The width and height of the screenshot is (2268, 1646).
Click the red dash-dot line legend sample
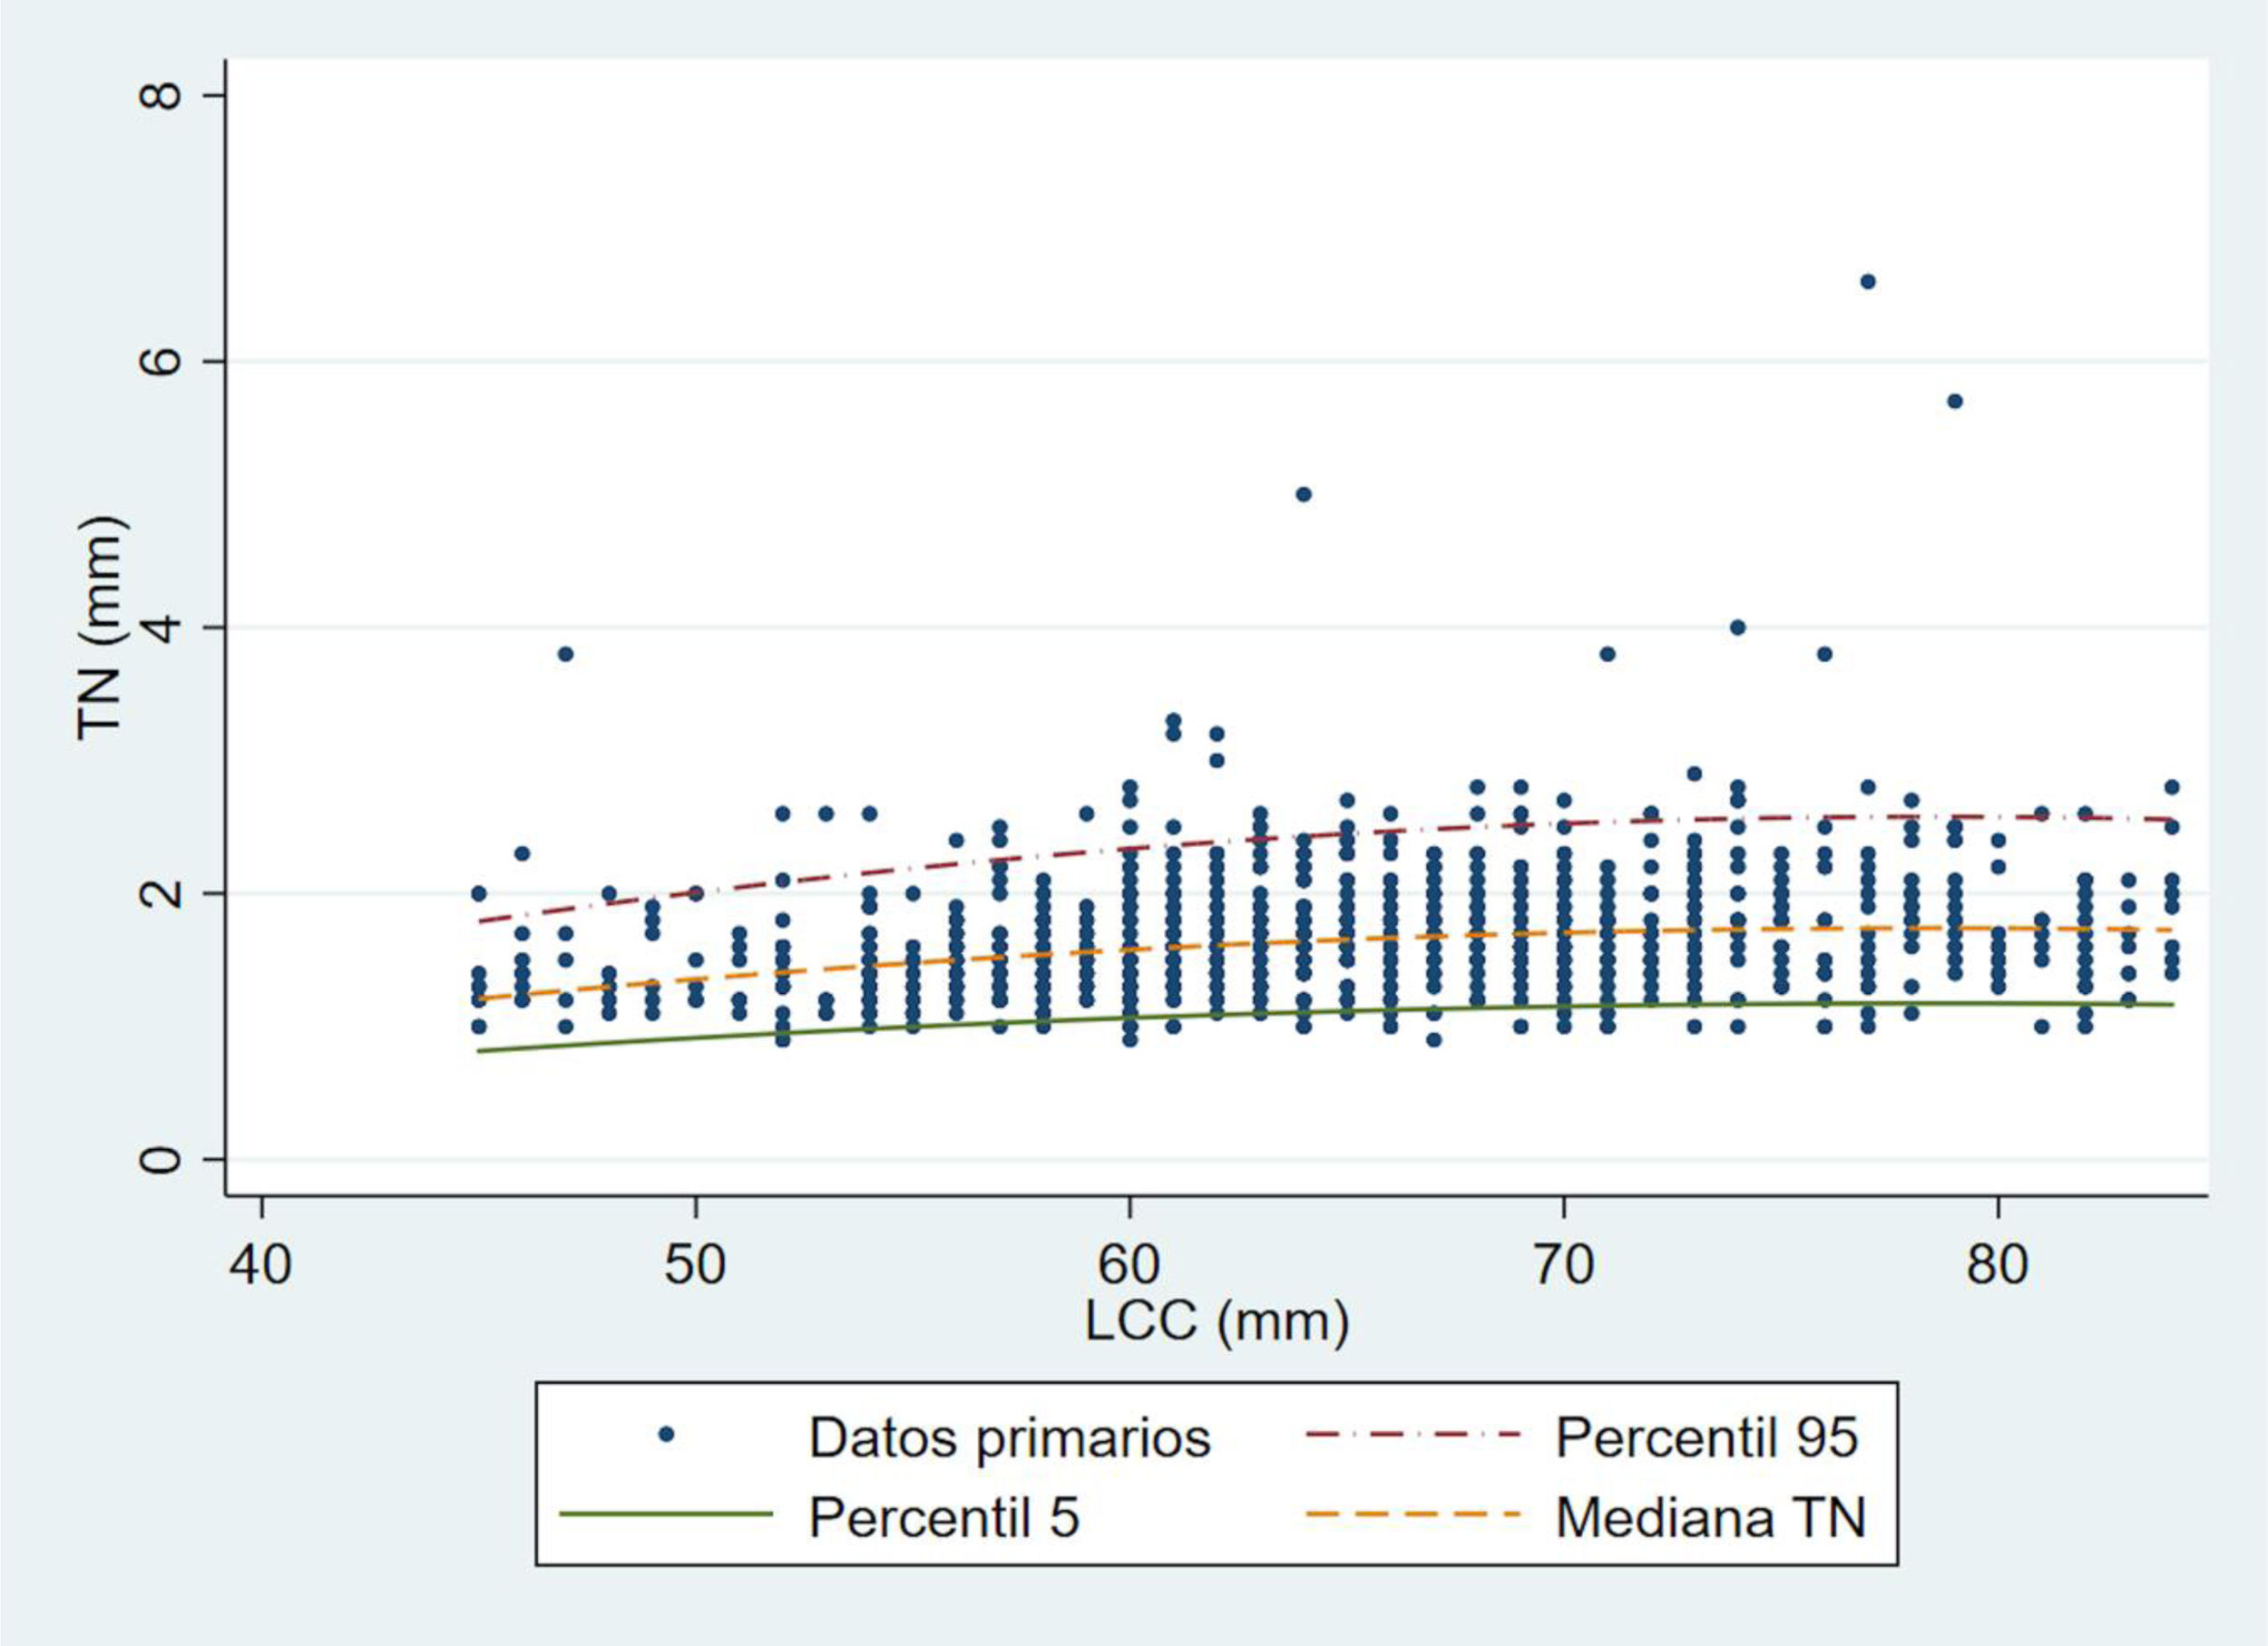pyautogui.click(x=1413, y=1437)
